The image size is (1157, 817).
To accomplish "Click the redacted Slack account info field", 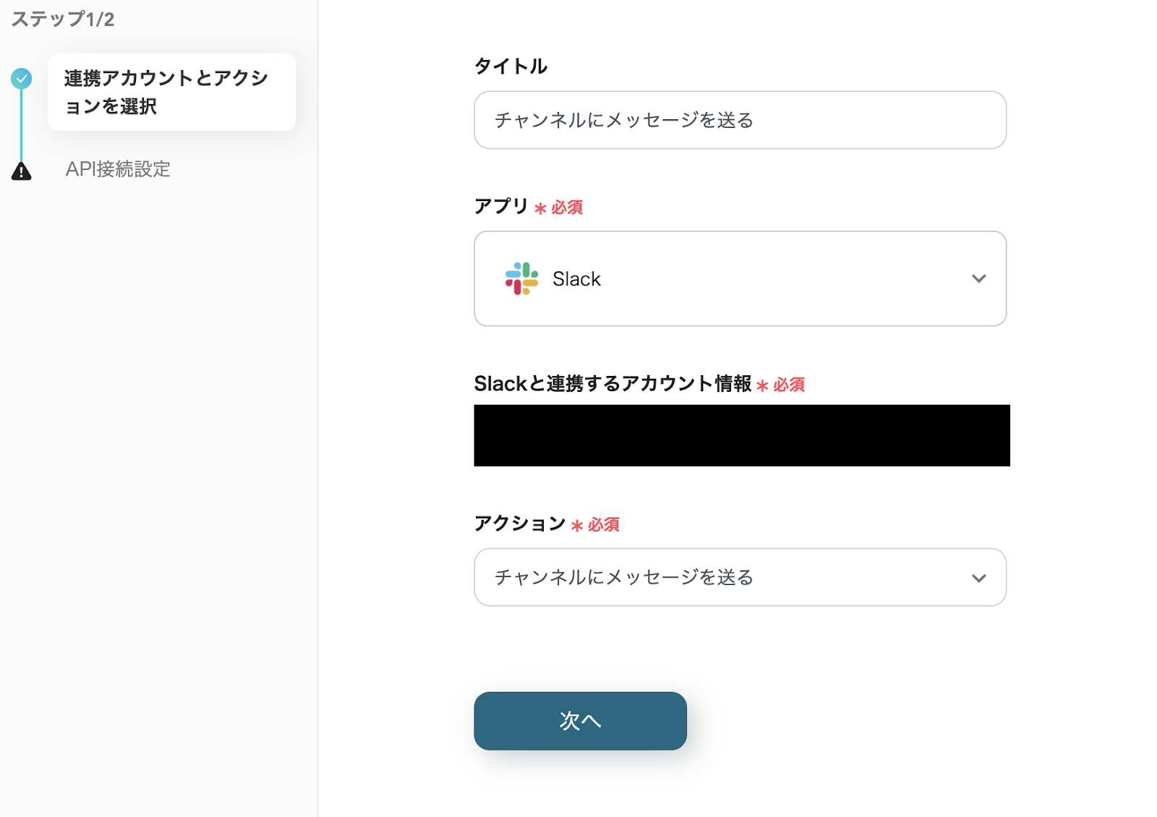I will click(x=741, y=435).
